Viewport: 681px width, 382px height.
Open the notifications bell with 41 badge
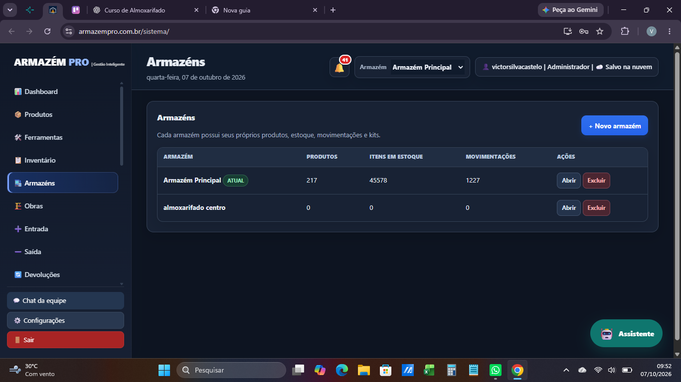tap(340, 67)
